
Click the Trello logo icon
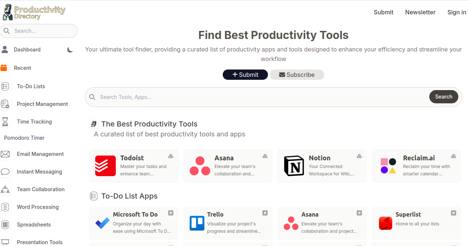pos(197,223)
